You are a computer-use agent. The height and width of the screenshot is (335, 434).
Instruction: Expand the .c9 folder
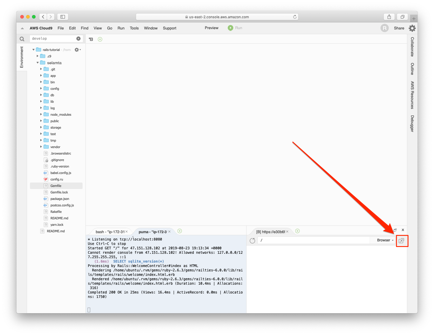point(37,56)
